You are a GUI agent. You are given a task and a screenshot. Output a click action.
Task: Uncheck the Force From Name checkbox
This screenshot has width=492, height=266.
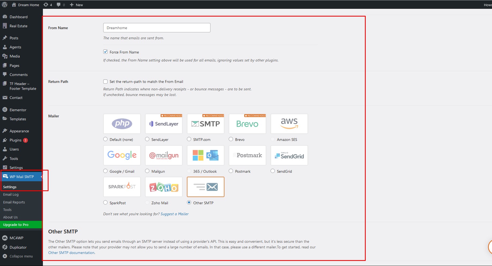[x=105, y=52]
